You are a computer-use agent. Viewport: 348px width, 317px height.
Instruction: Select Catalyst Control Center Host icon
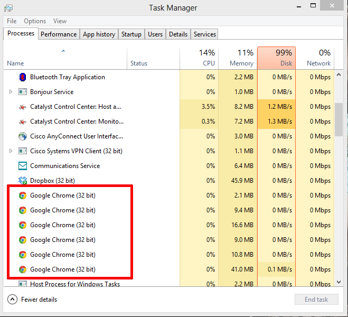coord(23,107)
